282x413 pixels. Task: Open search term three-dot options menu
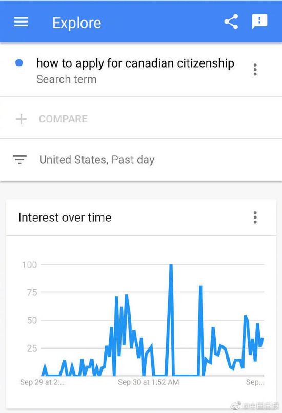point(255,70)
